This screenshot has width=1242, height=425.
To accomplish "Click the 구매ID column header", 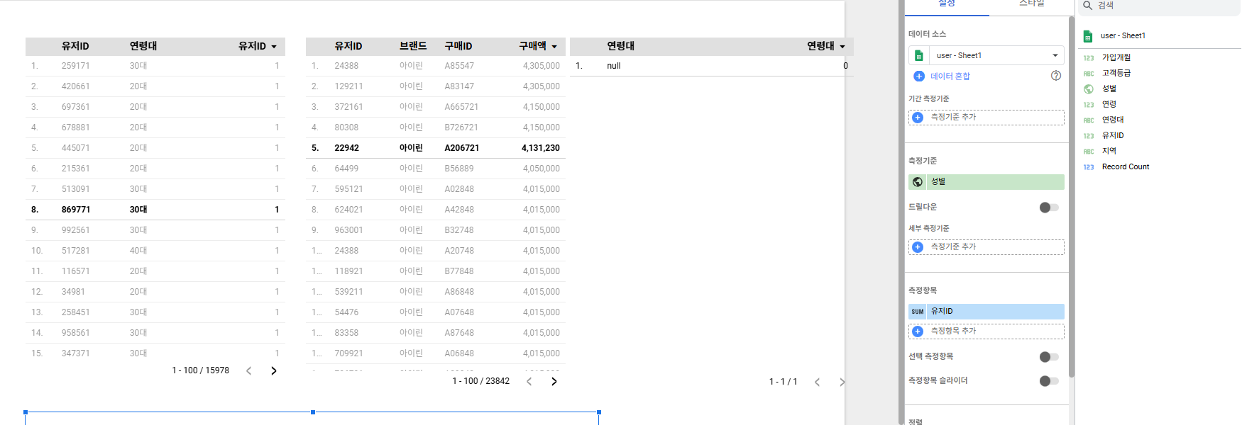I will (458, 46).
